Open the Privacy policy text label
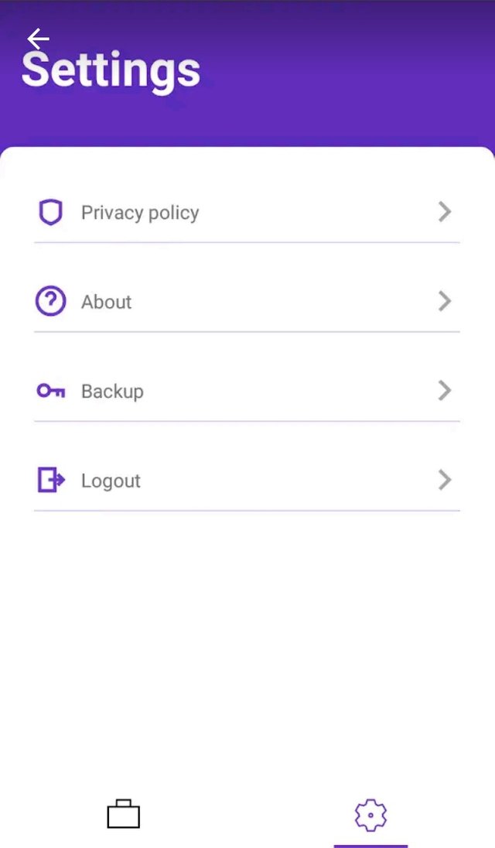The width and height of the screenshot is (495, 848). tap(140, 213)
